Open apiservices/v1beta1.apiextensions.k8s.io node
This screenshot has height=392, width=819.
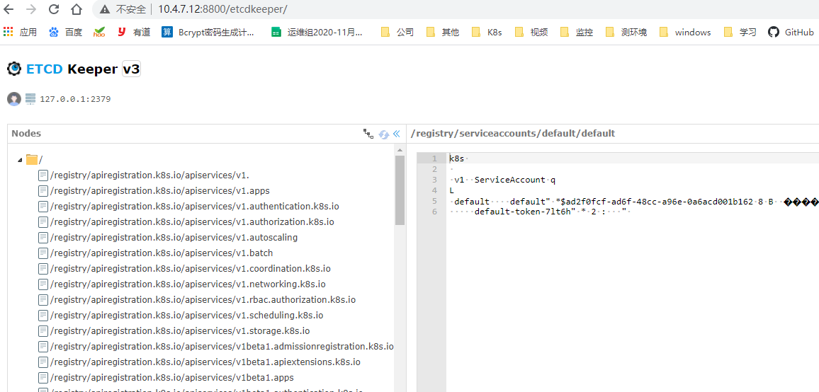(205, 363)
